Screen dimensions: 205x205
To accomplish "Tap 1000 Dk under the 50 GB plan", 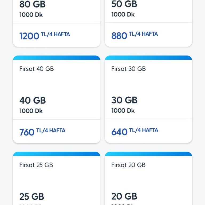I will click(x=123, y=14).
